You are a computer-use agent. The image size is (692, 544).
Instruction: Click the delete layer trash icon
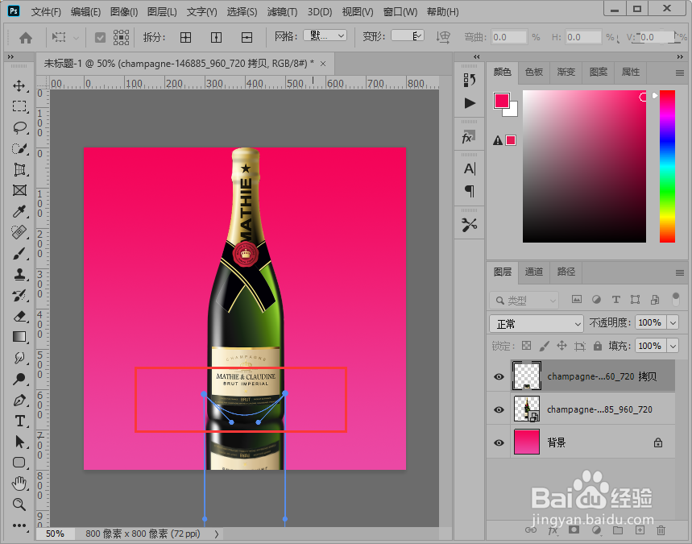[x=661, y=530]
